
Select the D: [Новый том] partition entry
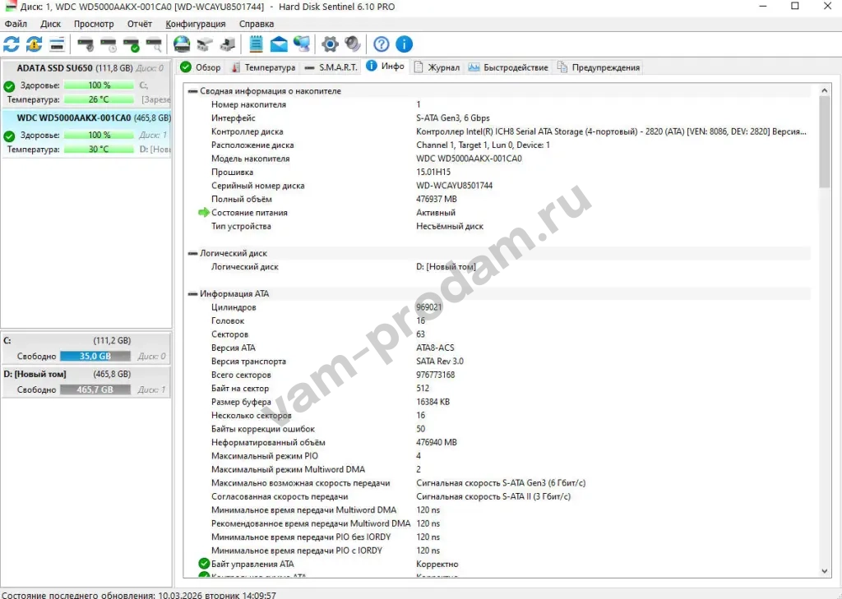coord(86,381)
